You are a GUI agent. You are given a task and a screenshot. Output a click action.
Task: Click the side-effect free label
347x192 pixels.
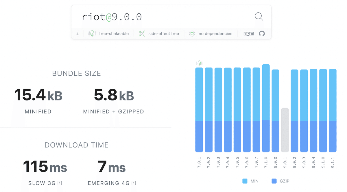tap(164, 33)
